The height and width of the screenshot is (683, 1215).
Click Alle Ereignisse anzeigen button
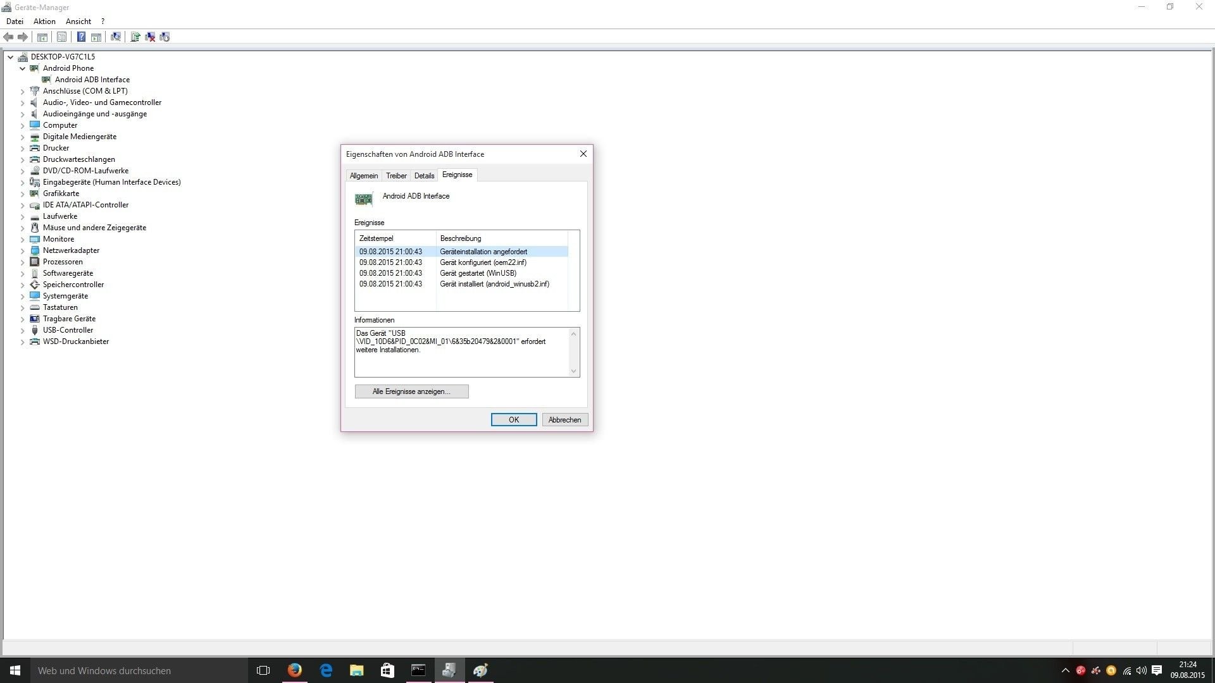point(411,391)
